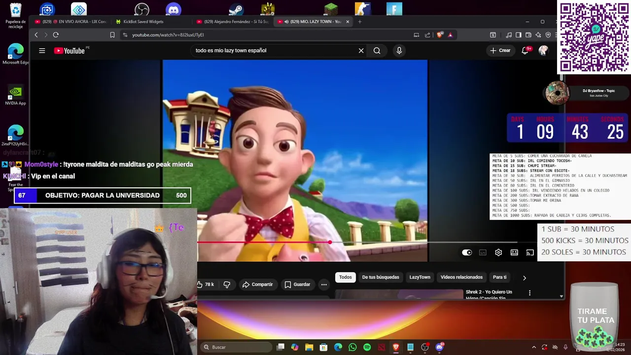Click the Guardar save button
The width and height of the screenshot is (631, 355).
(x=297, y=284)
